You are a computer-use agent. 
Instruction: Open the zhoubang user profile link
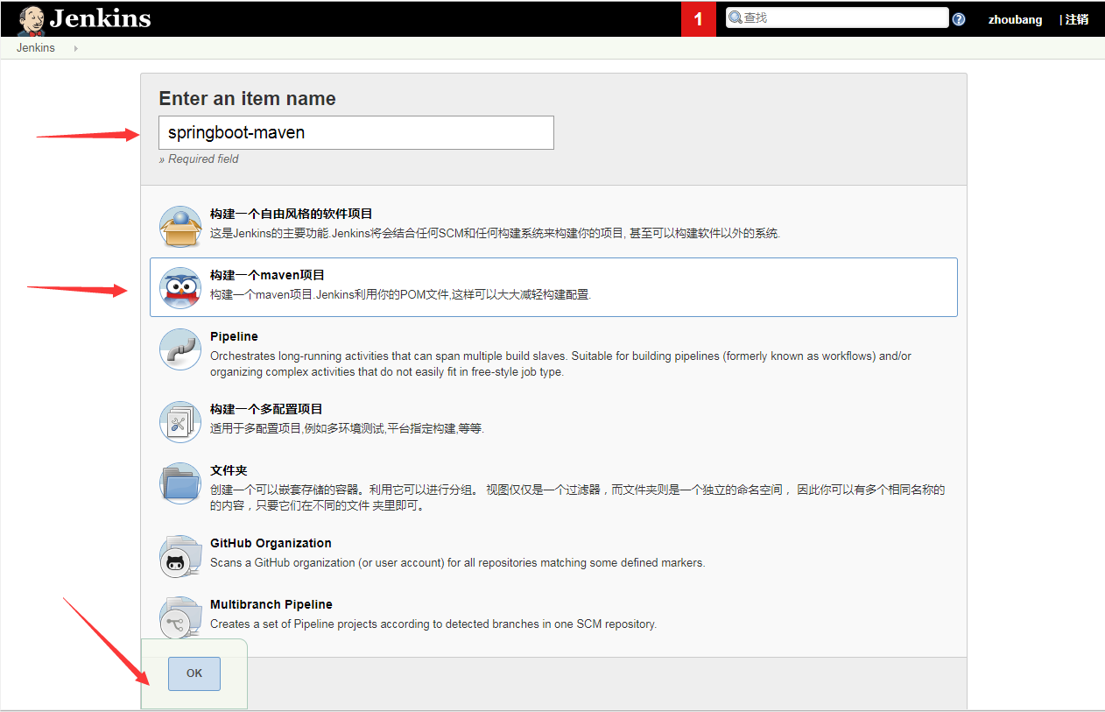pyautogui.click(x=1015, y=19)
